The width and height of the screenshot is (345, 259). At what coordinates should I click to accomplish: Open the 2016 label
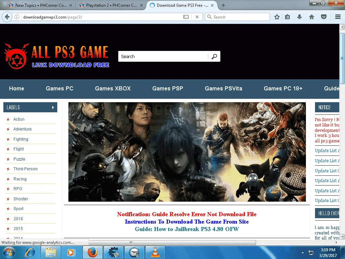[18, 219]
